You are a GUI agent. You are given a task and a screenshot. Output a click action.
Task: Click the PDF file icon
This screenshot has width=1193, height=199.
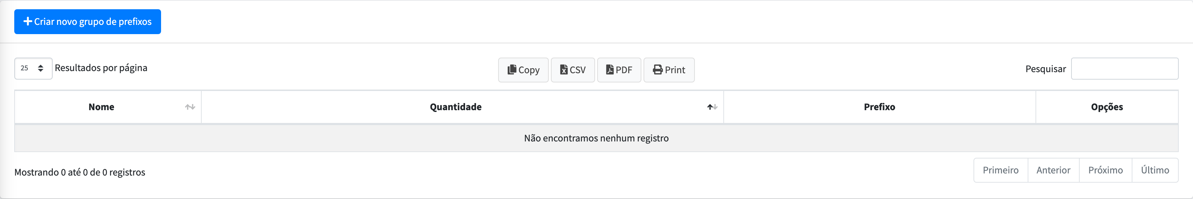(610, 70)
